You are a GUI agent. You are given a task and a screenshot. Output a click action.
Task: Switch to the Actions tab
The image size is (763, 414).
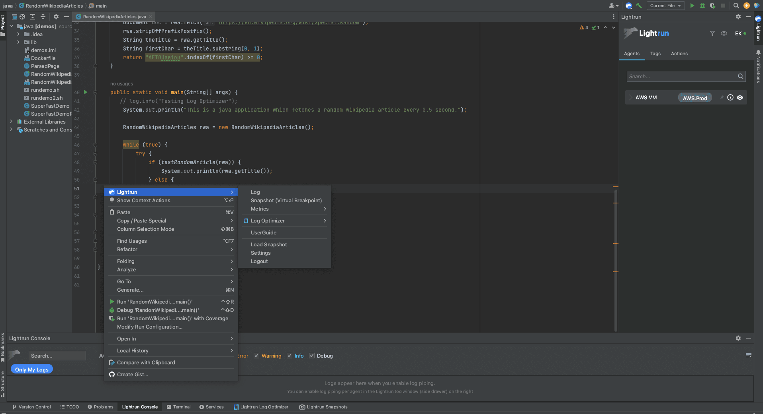coord(679,54)
